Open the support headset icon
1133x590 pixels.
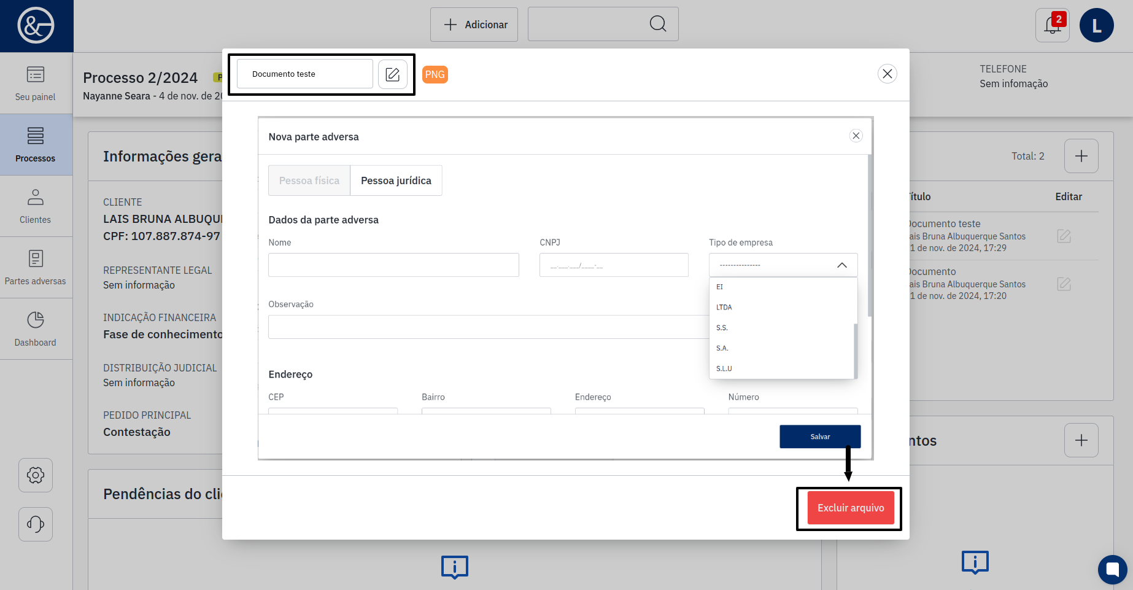36,524
